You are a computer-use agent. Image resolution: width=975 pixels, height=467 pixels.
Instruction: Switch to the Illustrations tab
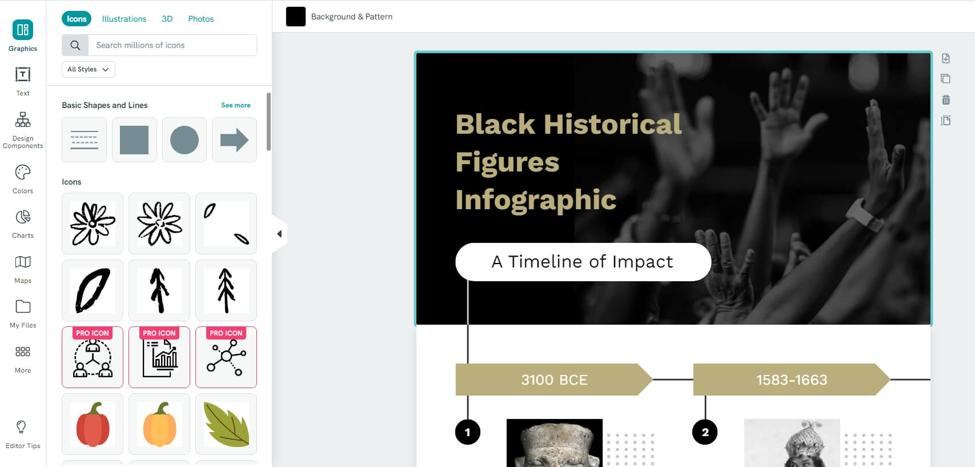(x=124, y=19)
